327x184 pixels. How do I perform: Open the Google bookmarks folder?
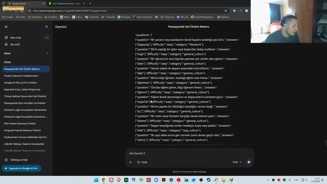(x=8, y=17)
